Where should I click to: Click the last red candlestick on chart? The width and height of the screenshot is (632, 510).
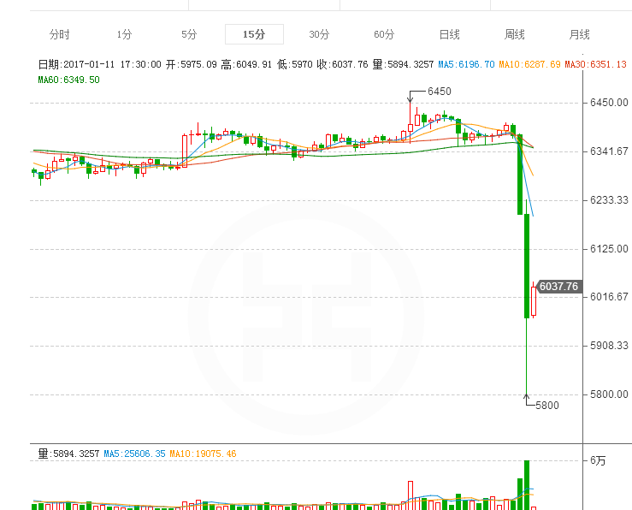[x=534, y=300]
